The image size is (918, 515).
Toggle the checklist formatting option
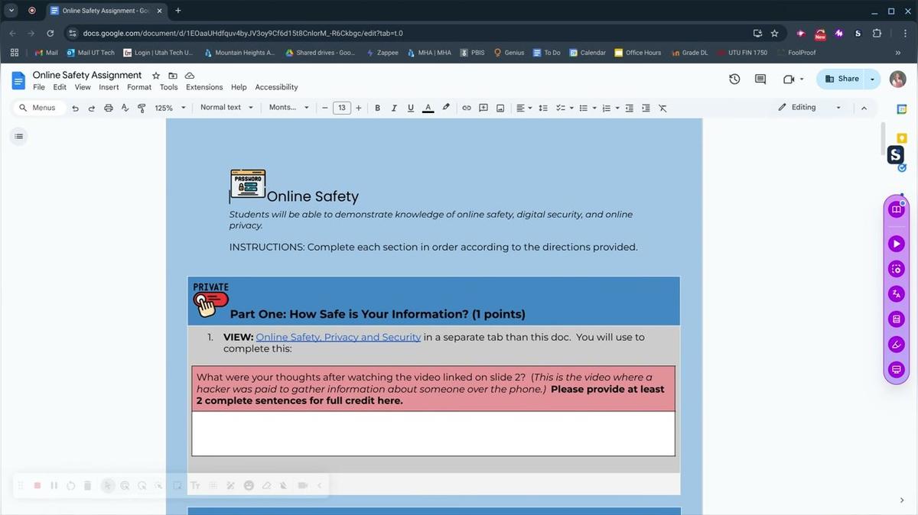(561, 108)
